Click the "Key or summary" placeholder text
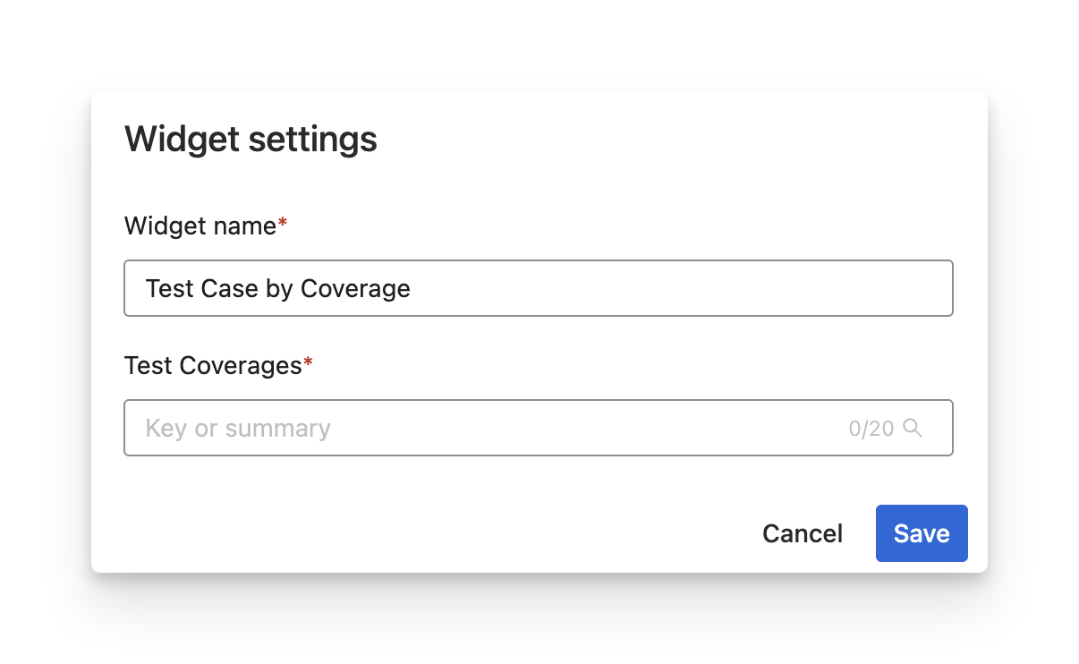The height and width of the screenshot is (664, 1079). [x=238, y=429]
